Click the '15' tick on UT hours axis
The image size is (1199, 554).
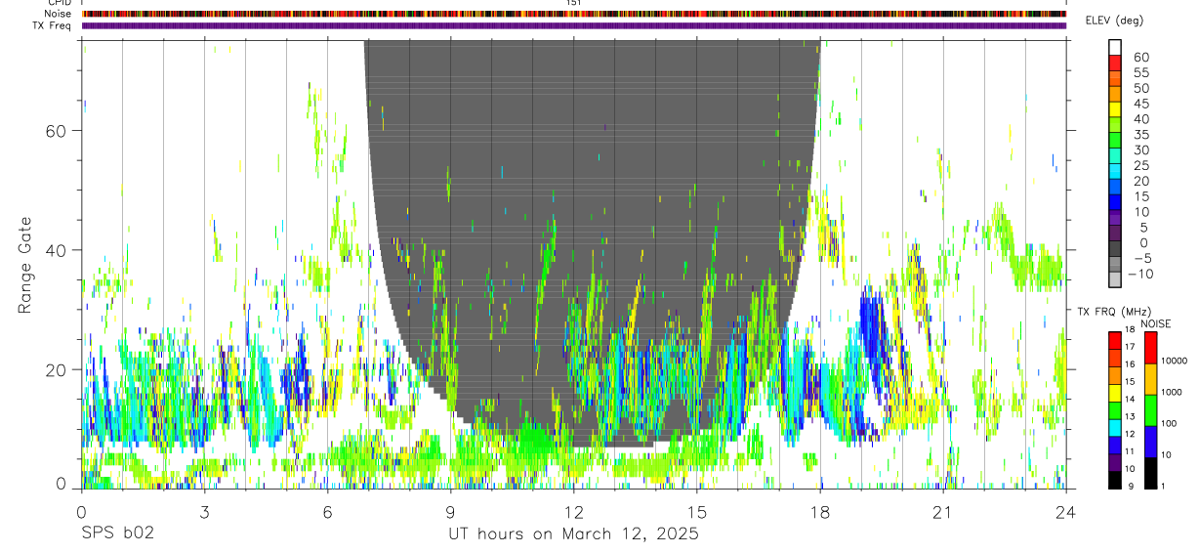[x=696, y=511]
